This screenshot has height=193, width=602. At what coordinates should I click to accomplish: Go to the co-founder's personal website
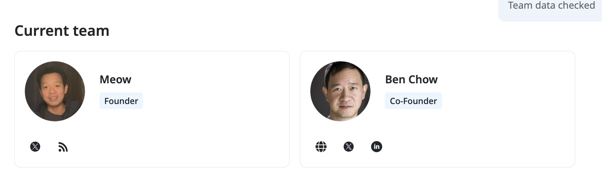tap(321, 147)
